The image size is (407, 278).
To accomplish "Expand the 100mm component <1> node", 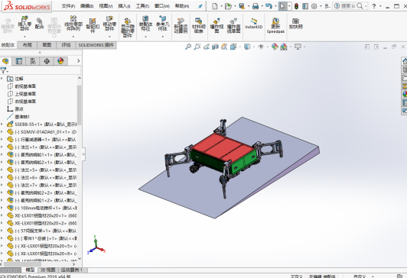I will 2,208.
